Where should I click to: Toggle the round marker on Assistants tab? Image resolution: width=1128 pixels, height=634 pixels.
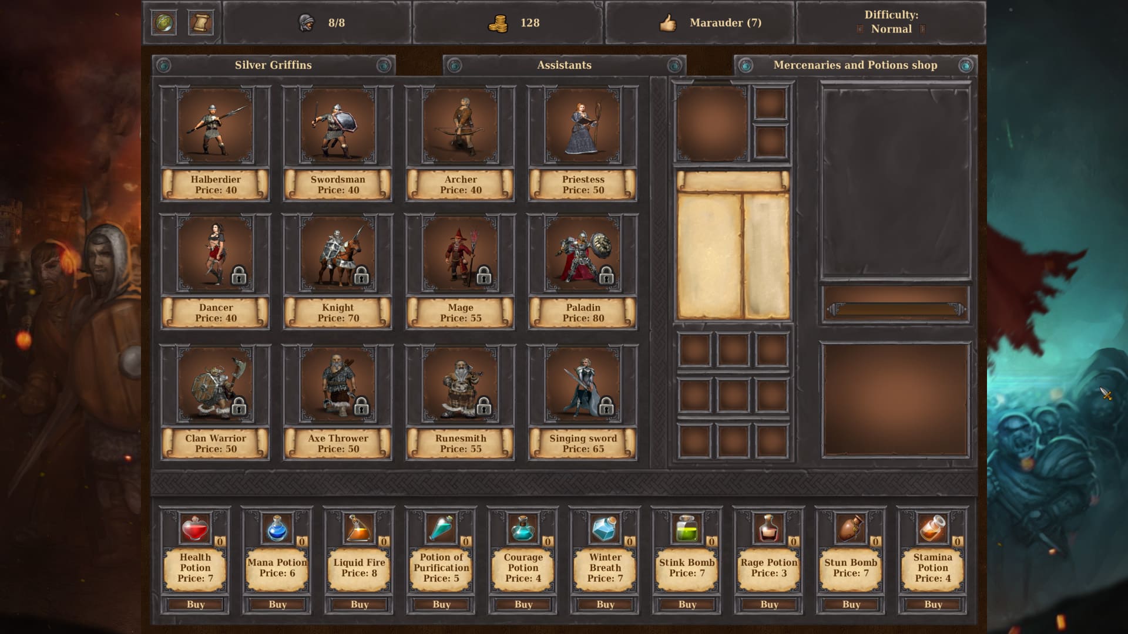pyautogui.click(x=455, y=66)
